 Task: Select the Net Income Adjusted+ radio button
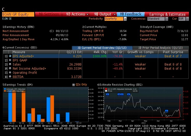click(x=10, y=68)
